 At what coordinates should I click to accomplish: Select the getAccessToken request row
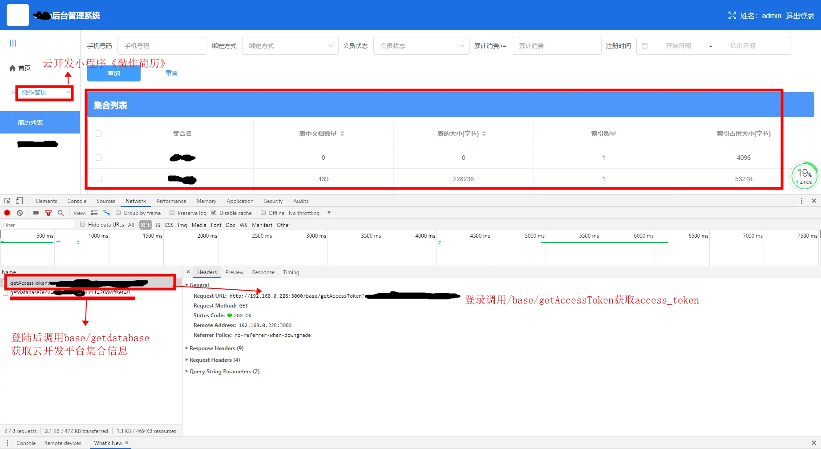[91, 283]
